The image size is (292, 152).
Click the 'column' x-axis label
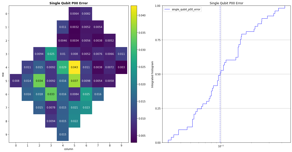(69, 149)
